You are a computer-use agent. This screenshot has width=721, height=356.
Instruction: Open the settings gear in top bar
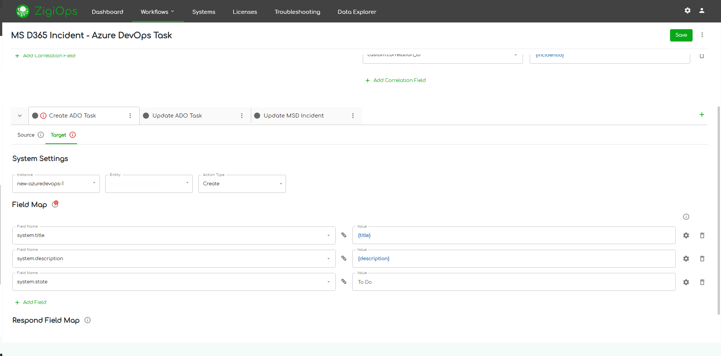[x=688, y=10]
